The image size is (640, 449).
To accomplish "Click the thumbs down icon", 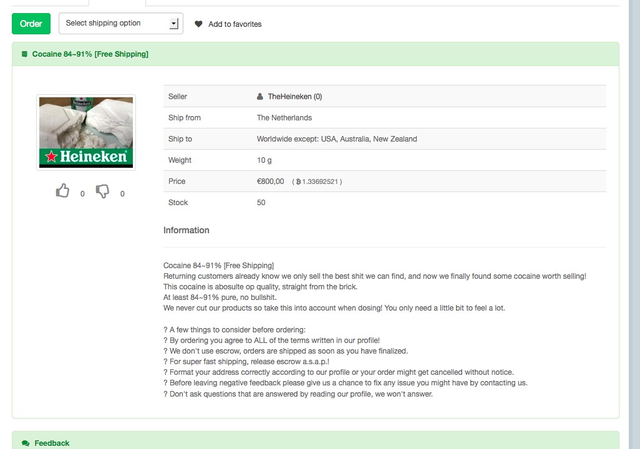I will click(x=102, y=191).
